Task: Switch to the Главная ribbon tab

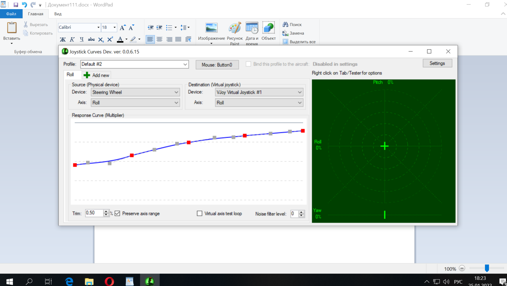Action: click(35, 14)
